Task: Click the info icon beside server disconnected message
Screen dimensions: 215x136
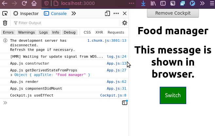Action: (5, 40)
